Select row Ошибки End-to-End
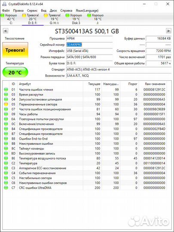 click(85, 138)
